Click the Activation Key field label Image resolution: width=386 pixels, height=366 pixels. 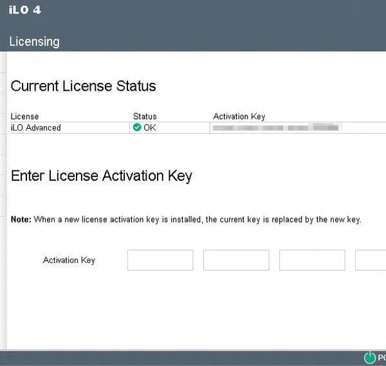(69, 261)
